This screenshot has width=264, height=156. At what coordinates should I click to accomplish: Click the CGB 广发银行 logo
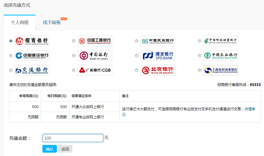[x=95, y=70]
